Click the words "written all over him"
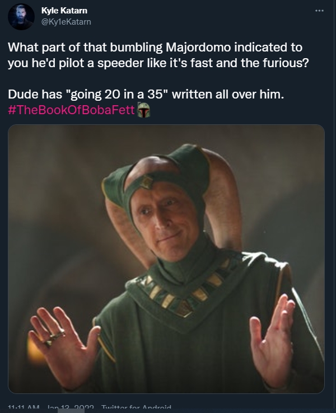The height and width of the screenshot is (413, 336). (228, 94)
